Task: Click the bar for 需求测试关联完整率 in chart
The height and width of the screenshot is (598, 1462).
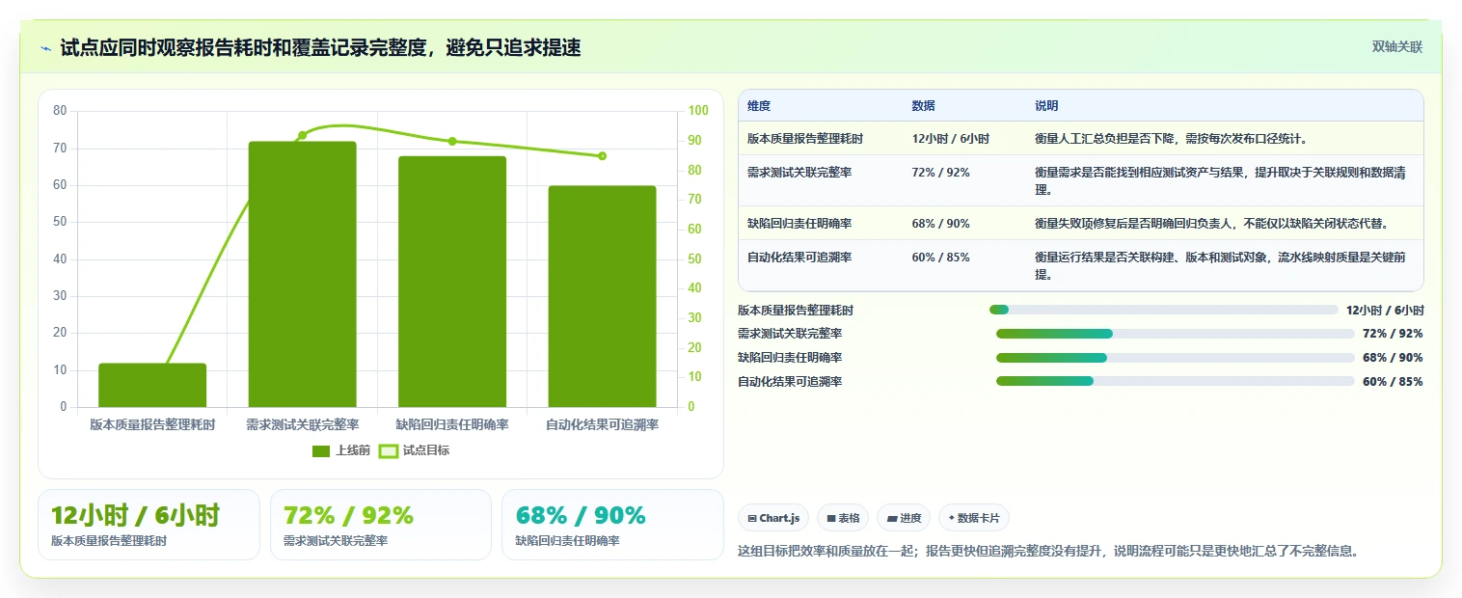Action: coord(302,274)
